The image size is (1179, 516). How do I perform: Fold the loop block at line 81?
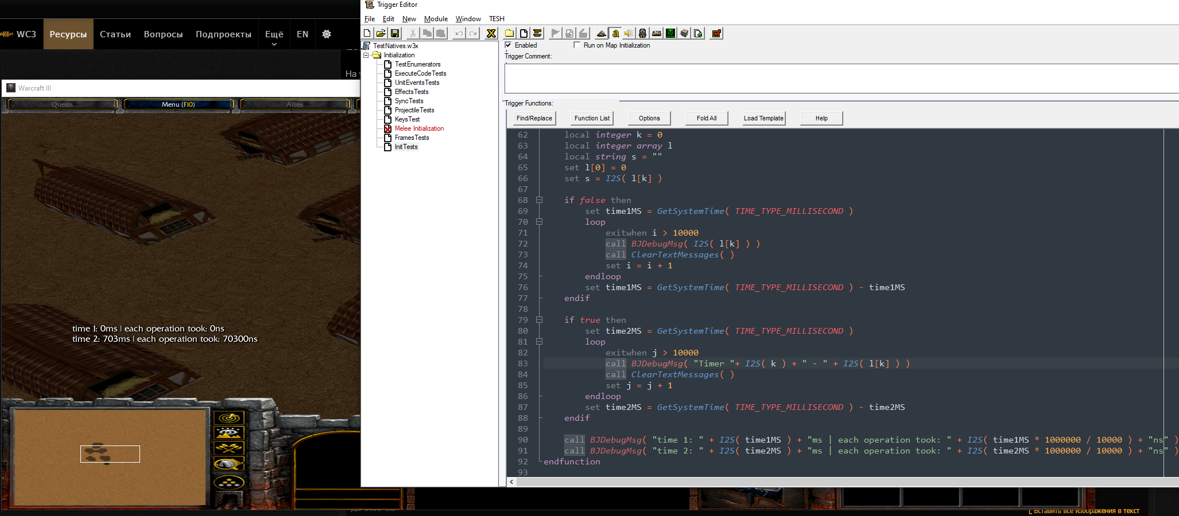tap(539, 342)
